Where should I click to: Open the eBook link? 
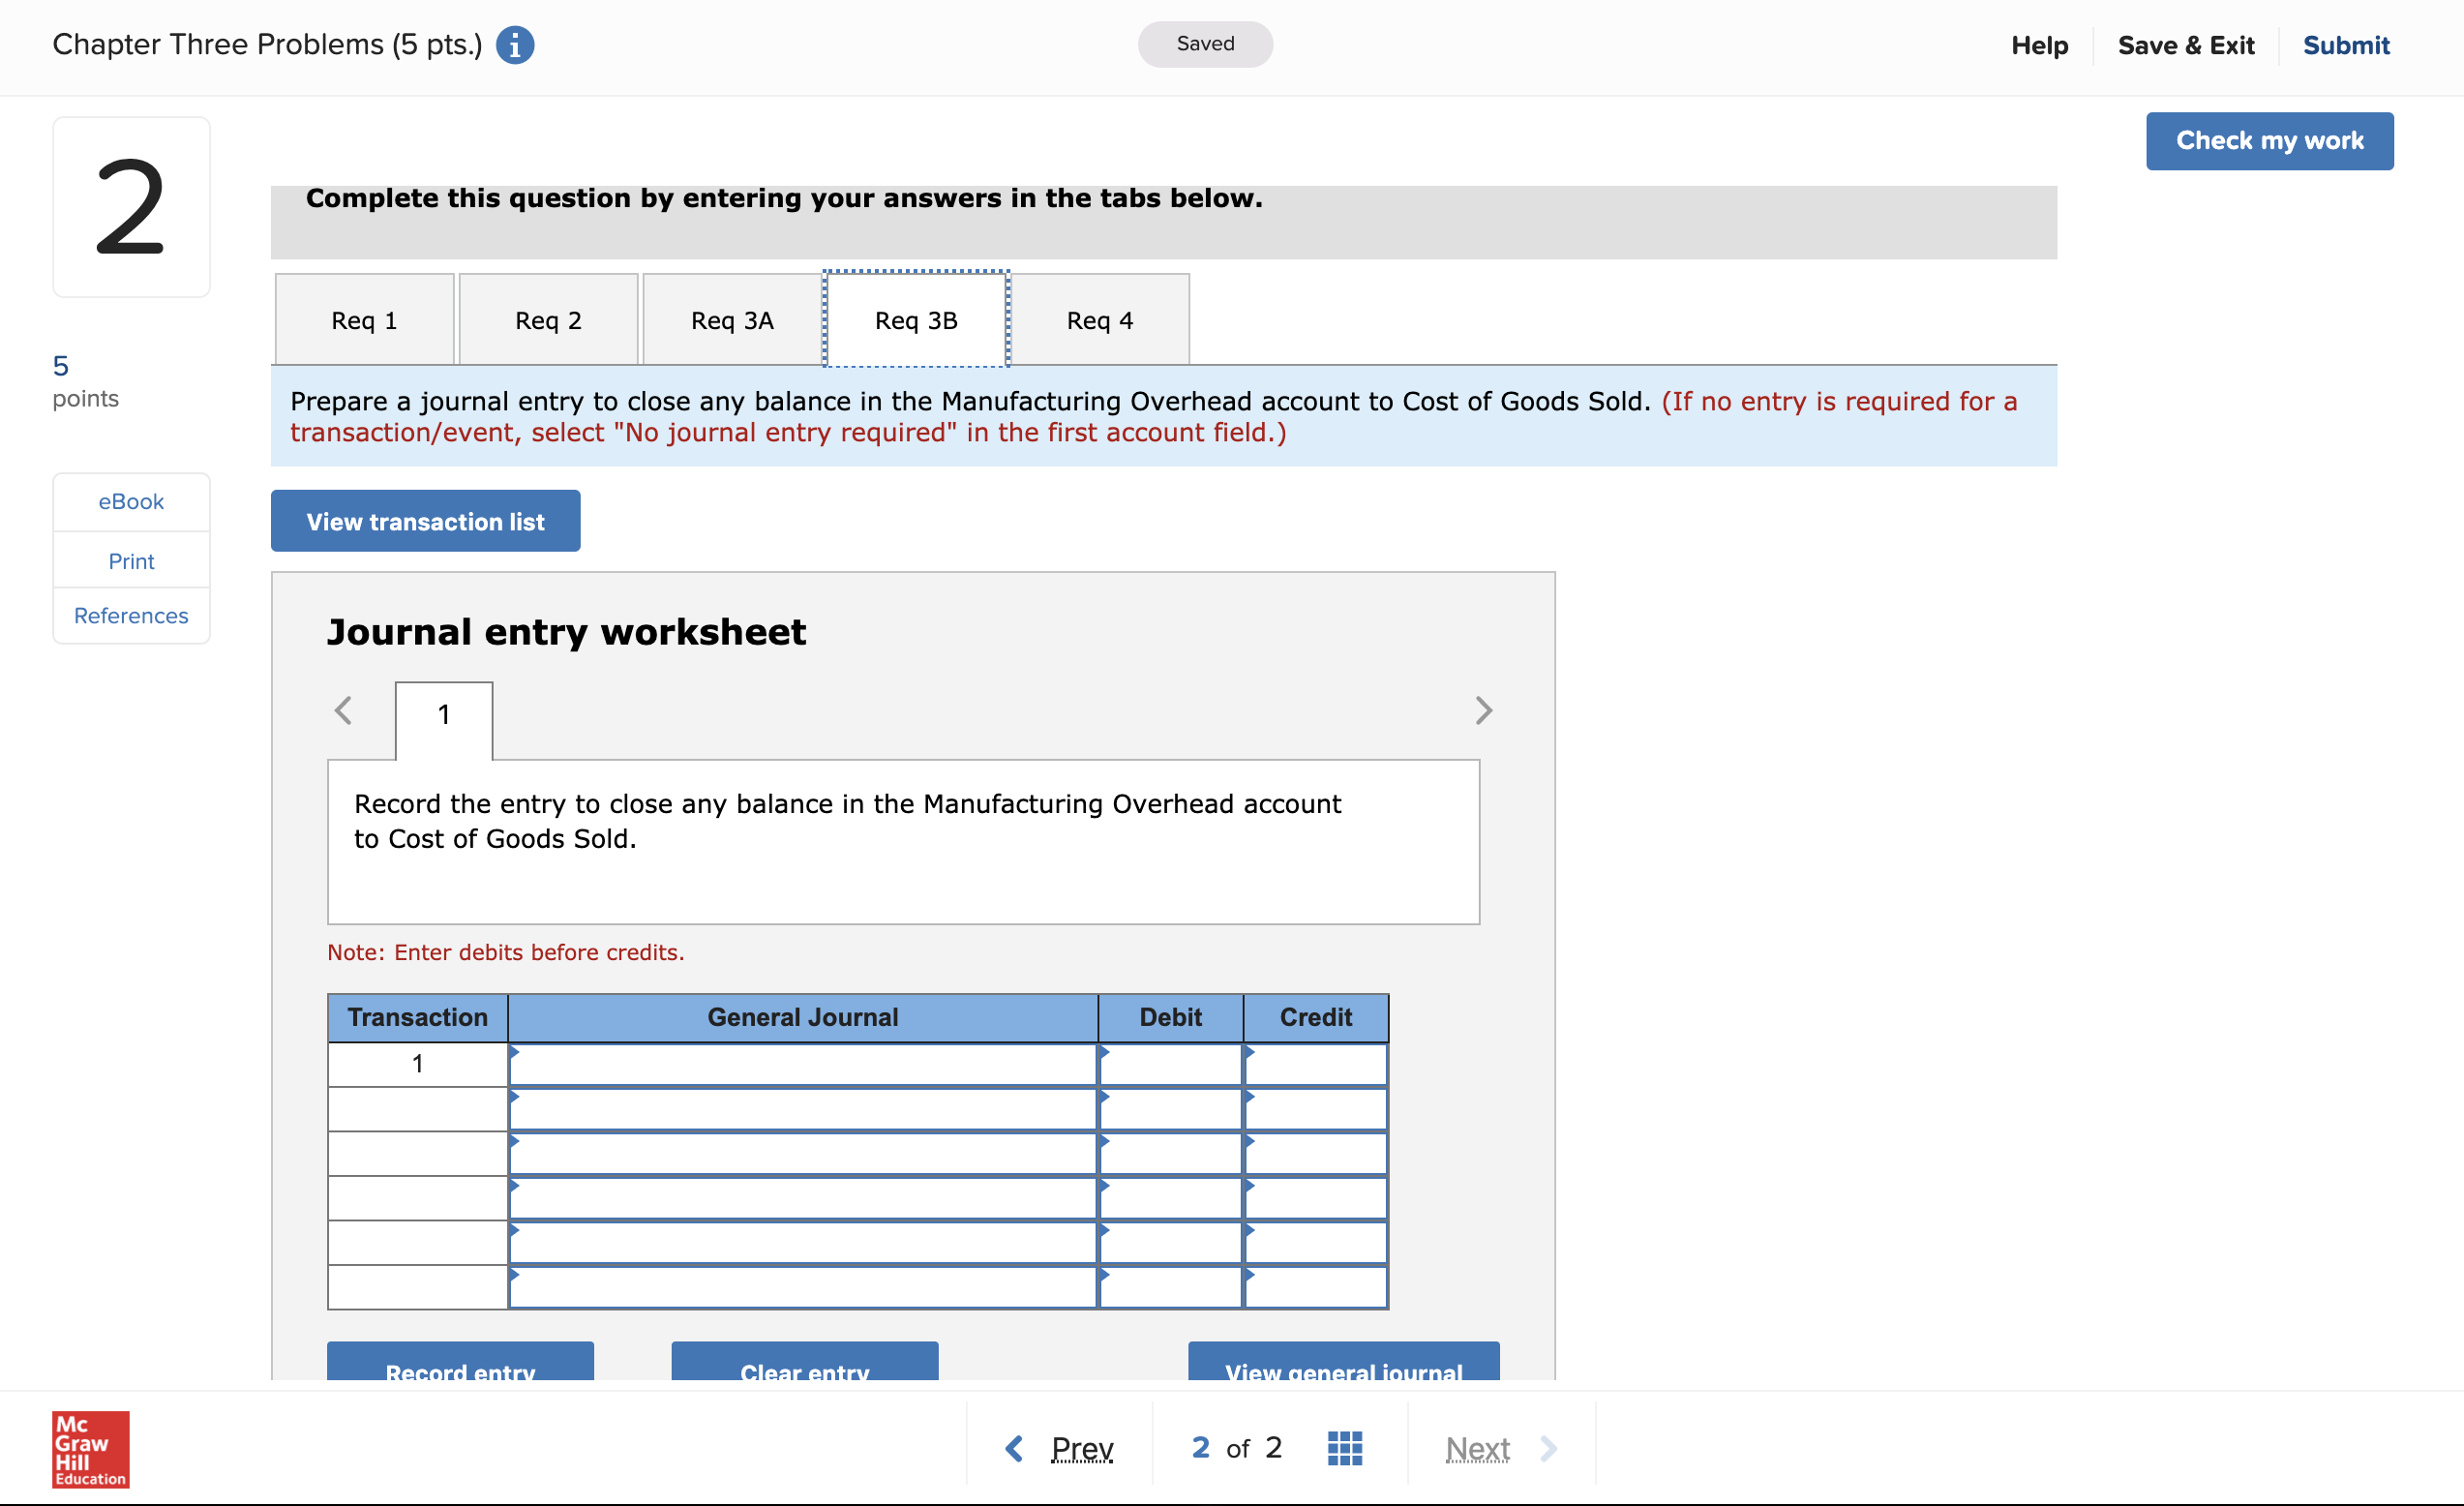coord(130,501)
